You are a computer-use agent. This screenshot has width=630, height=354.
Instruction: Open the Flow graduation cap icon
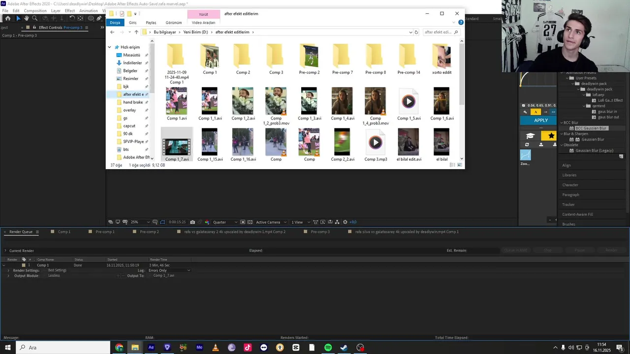click(x=530, y=136)
